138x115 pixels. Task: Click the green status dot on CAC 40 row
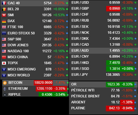point(67,3)
